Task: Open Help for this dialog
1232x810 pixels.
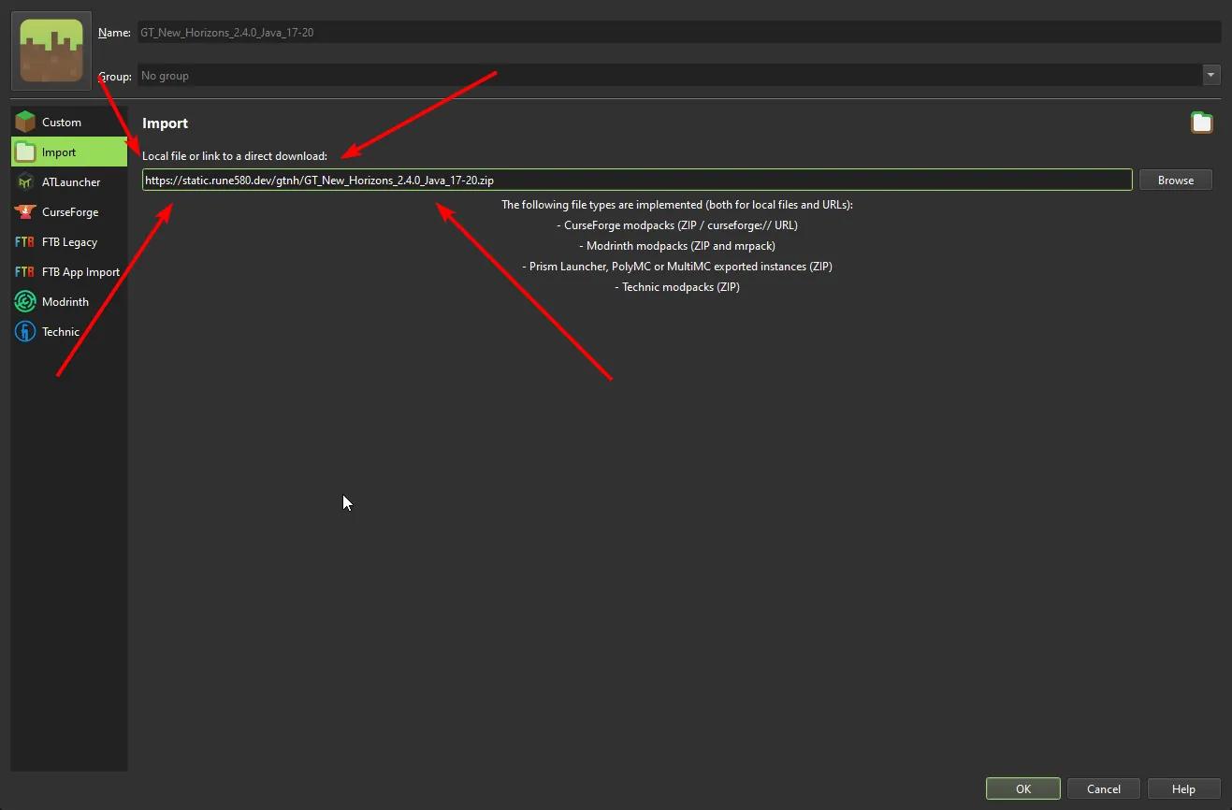Action: (1183, 788)
